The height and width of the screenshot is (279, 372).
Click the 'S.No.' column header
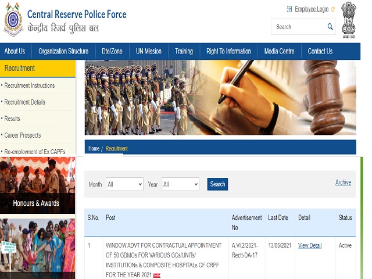[x=93, y=217]
